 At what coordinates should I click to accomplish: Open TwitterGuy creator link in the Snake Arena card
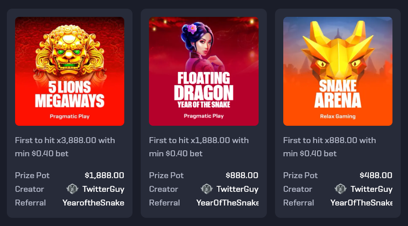tap(371, 189)
